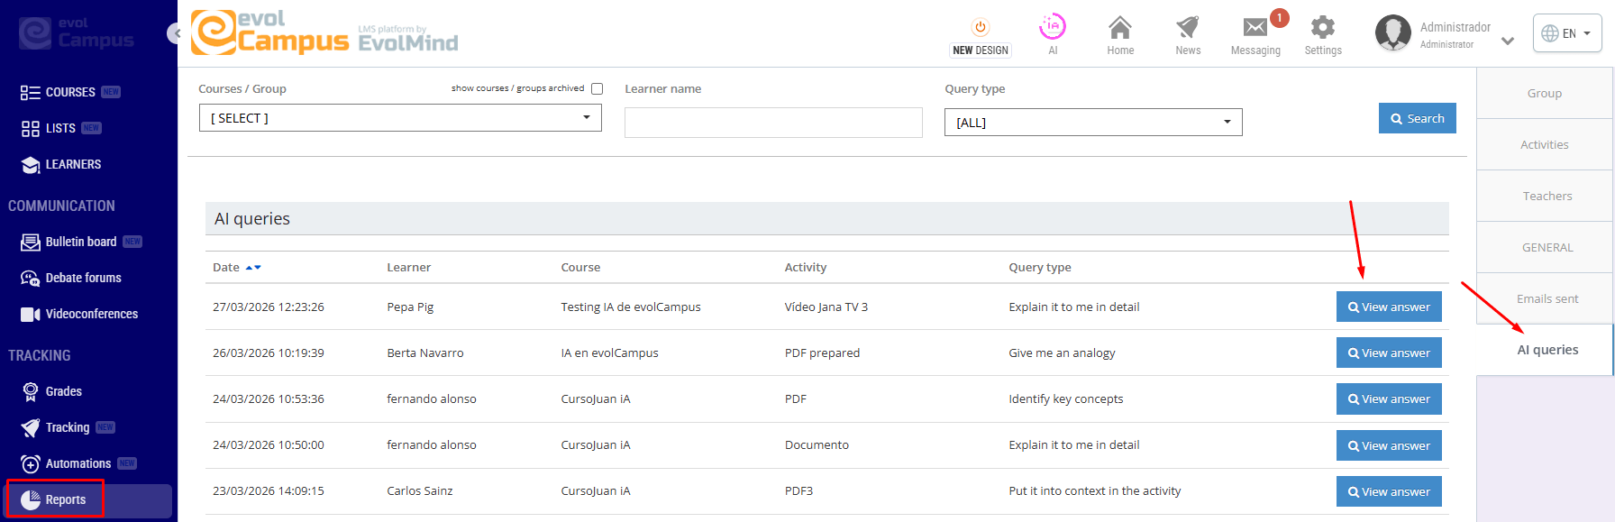Click the Query type column header
This screenshot has height=522, width=1615.
(1040, 268)
